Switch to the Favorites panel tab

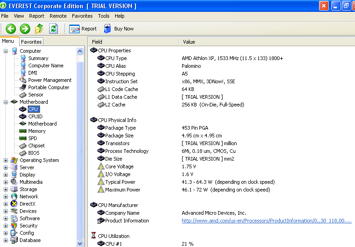click(31, 42)
